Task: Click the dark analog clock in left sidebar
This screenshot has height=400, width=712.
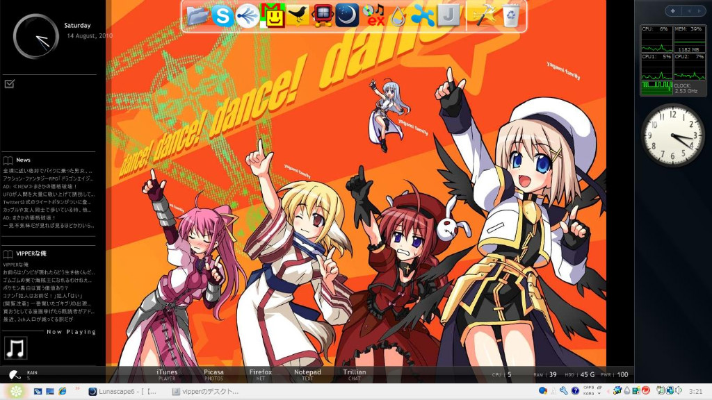Action: (x=36, y=36)
